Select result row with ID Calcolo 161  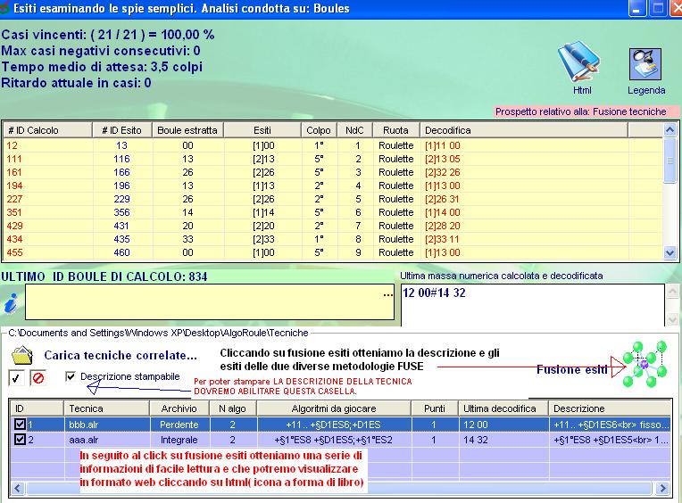(333, 172)
